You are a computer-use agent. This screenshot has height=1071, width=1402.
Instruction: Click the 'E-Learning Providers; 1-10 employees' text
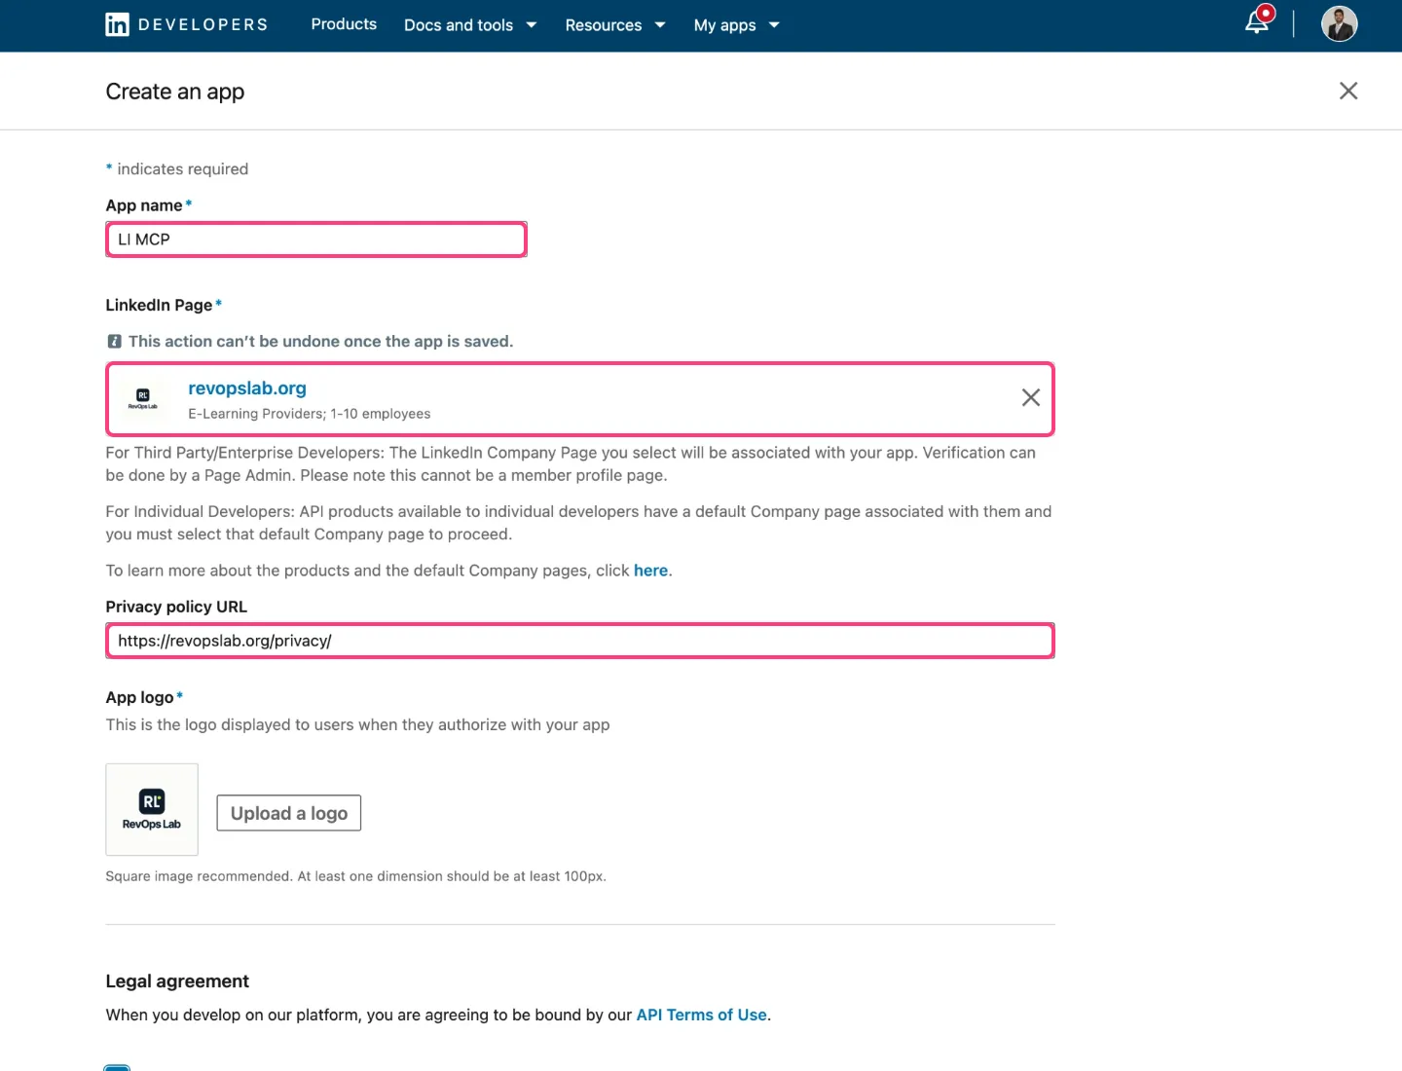(x=310, y=414)
